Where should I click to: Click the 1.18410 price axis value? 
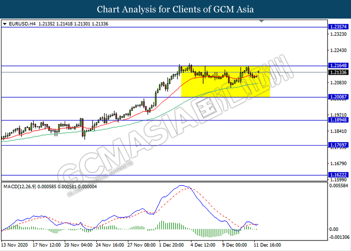point(338,131)
